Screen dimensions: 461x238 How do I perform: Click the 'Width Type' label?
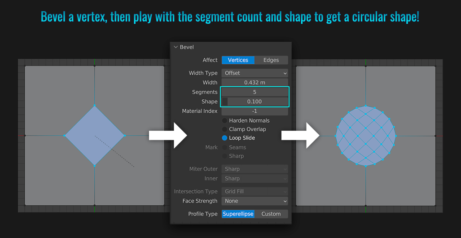click(x=203, y=73)
